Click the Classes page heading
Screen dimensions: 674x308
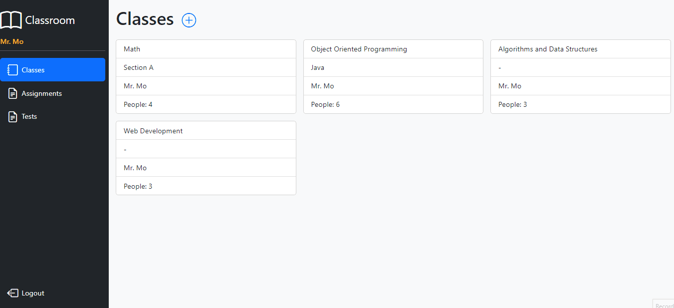pyautogui.click(x=145, y=19)
